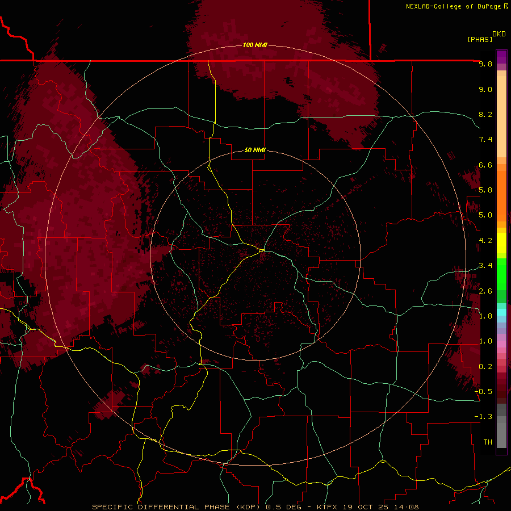Click the 9.8 value on the scale
Image resolution: width=511 pixels, height=511 pixels.
[485, 64]
